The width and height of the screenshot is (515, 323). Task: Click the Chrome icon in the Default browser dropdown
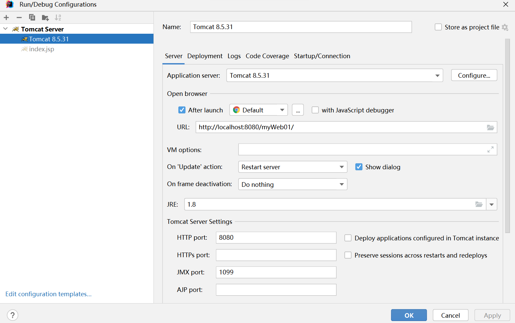click(x=236, y=110)
